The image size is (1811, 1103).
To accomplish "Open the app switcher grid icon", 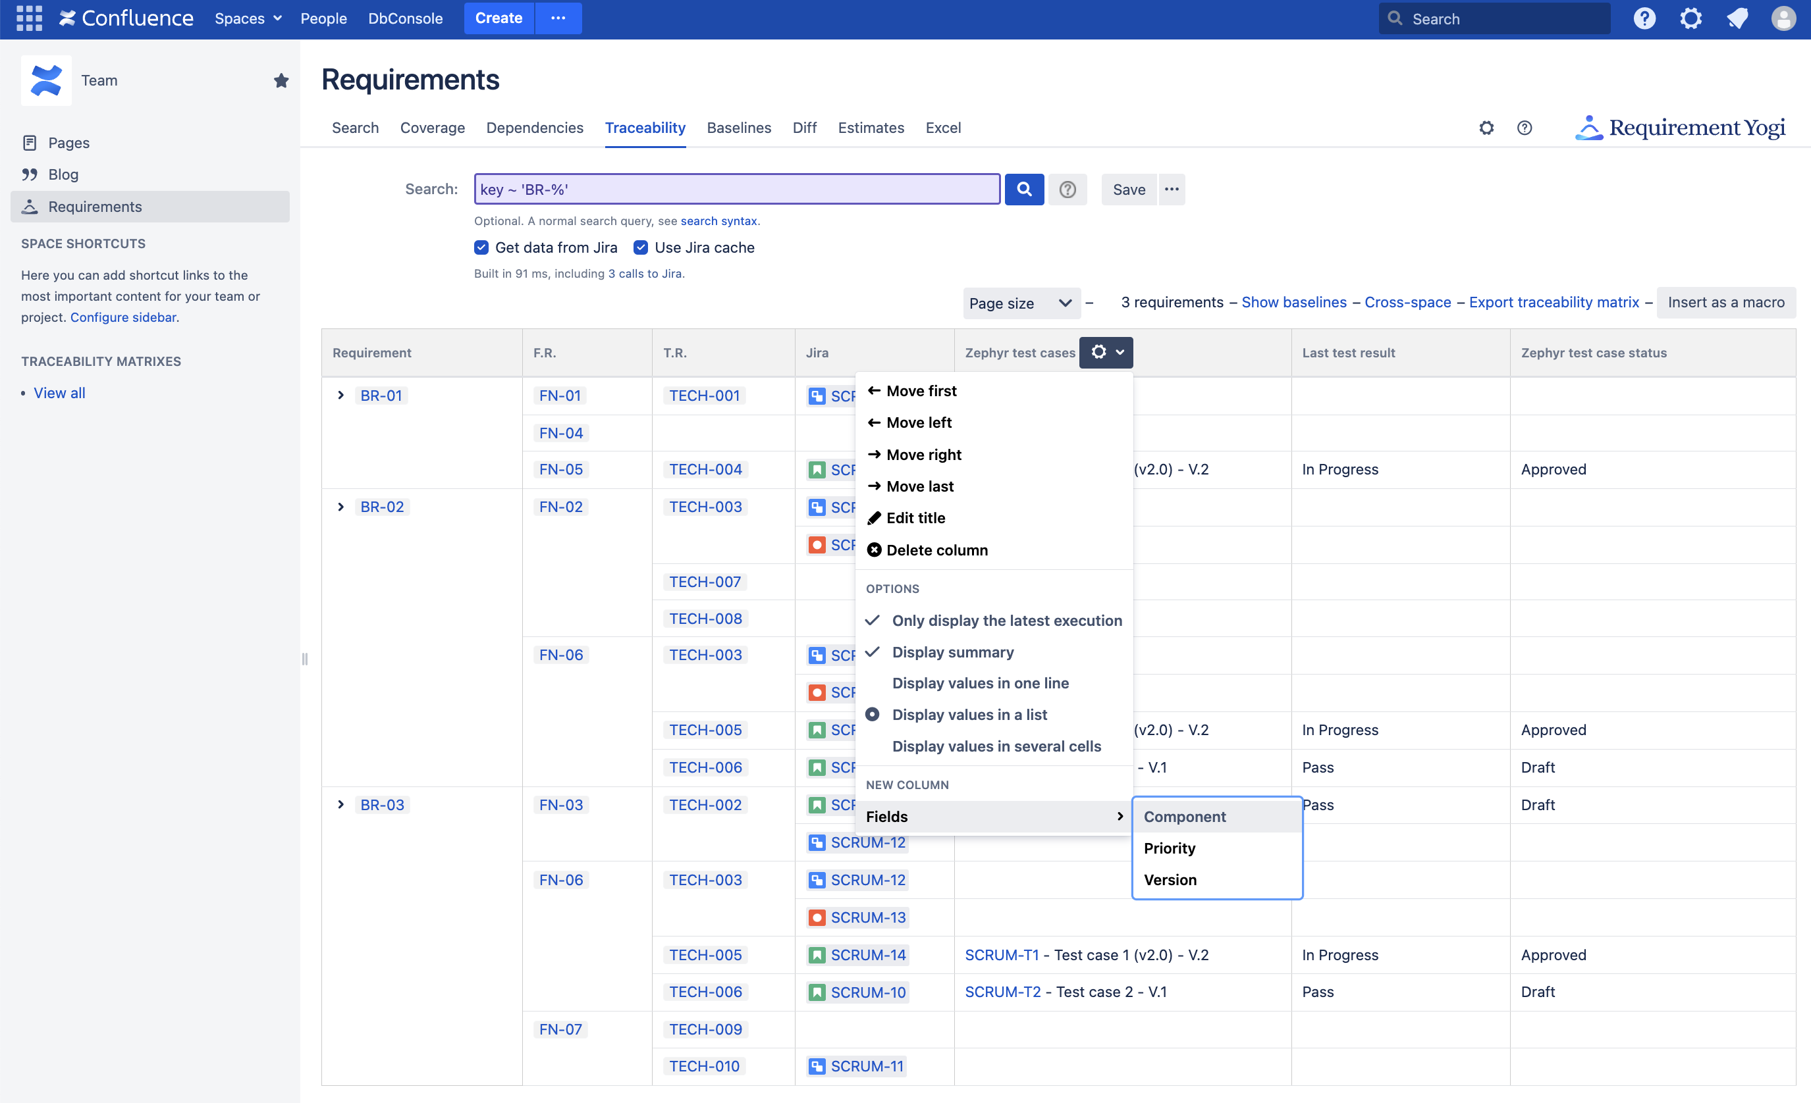I will click(29, 18).
